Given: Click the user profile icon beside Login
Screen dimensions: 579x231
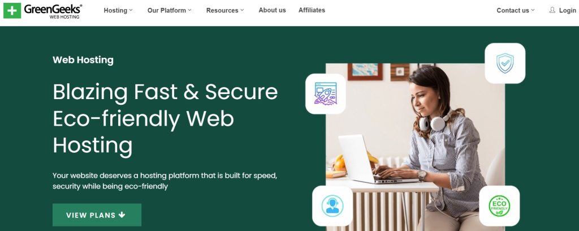Looking at the screenshot, I should pyautogui.click(x=552, y=10).
